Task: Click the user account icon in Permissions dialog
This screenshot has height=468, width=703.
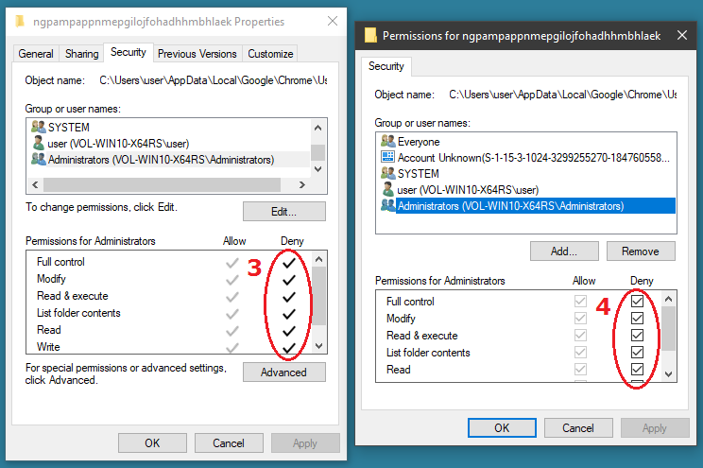Action: (x=387, y=189)
